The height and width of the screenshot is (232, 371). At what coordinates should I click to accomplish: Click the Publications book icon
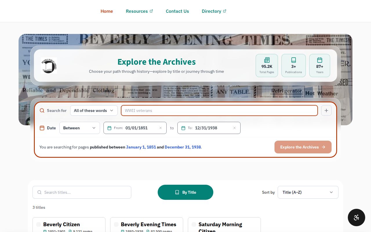click(x=294, y=60)
